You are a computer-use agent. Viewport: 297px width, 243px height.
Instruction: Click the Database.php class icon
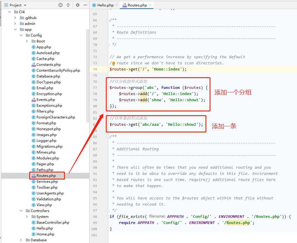tap(34, 76)
